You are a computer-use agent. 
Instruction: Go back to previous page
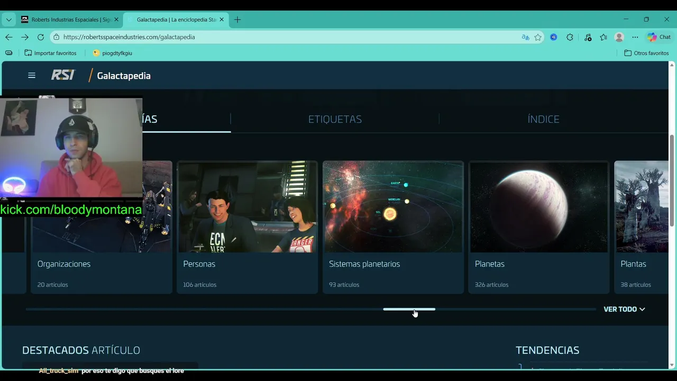8,37
